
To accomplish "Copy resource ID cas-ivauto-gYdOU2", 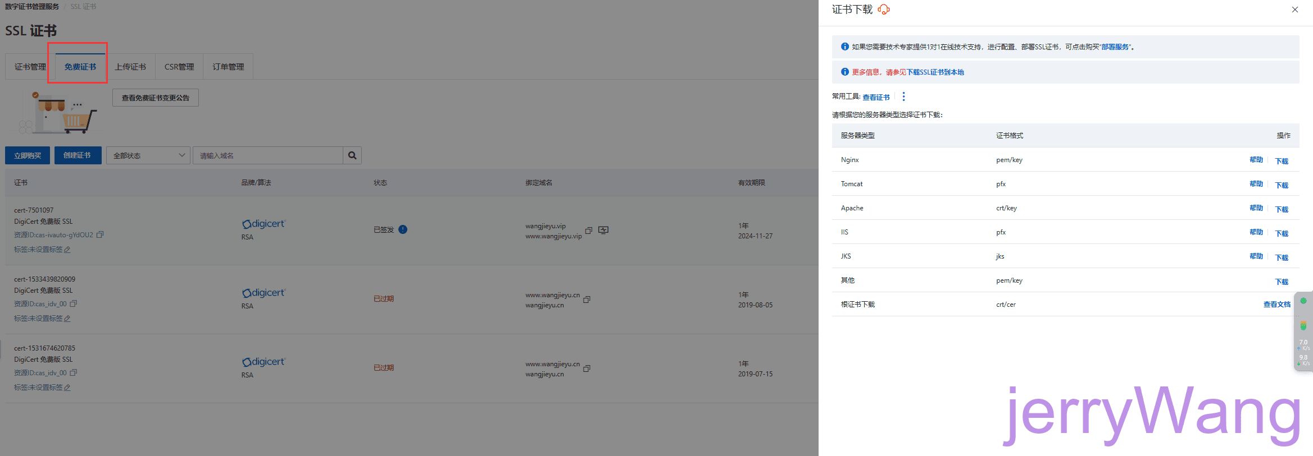I will click(x=100, y=234).
